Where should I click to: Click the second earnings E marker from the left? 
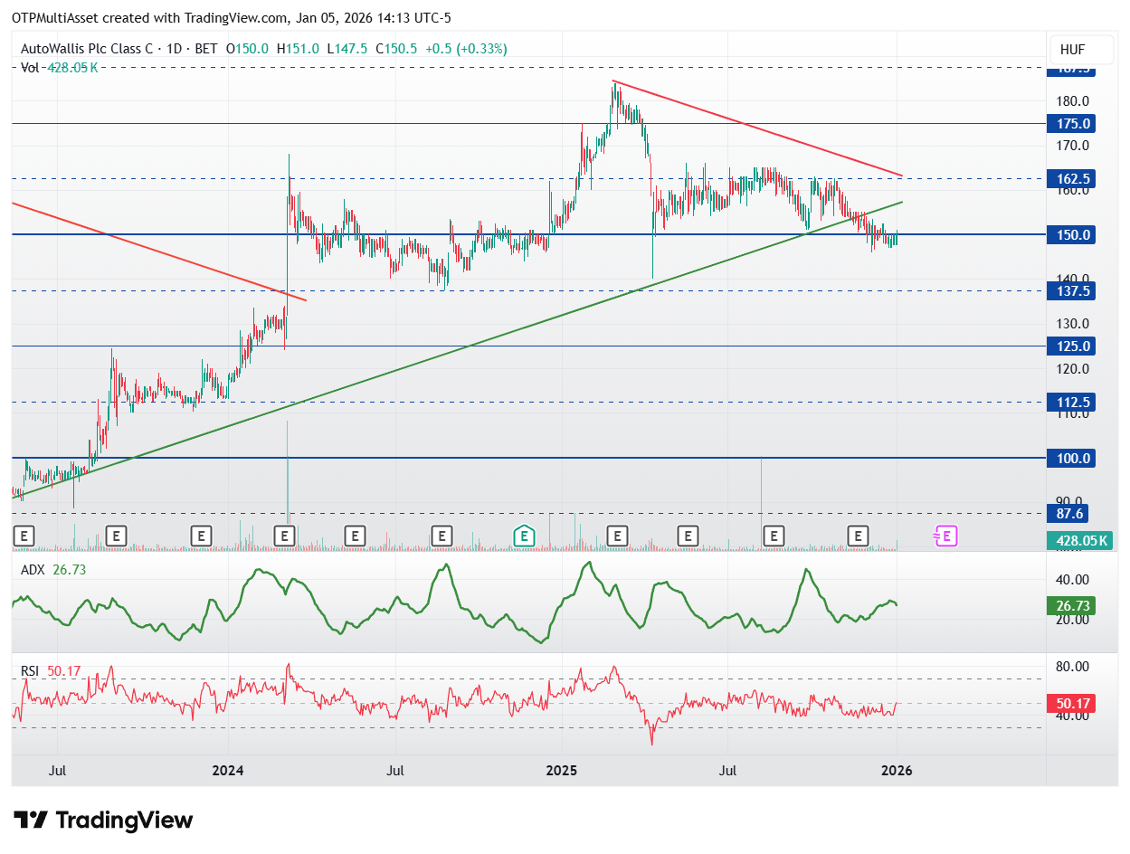point(115,536)
